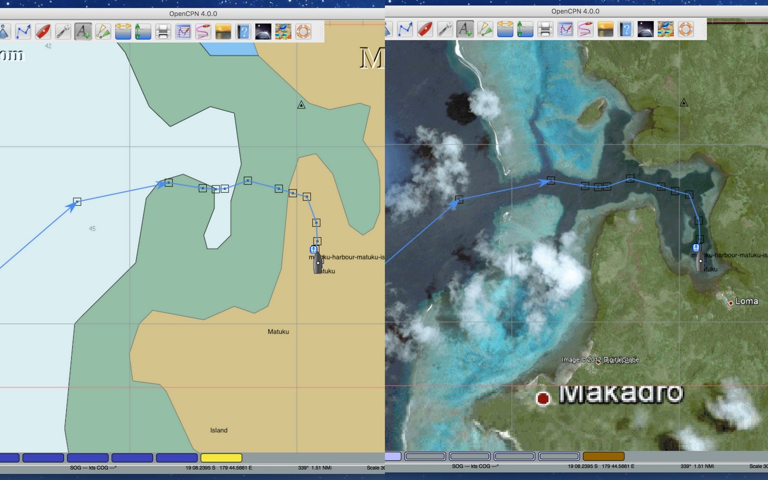The width and height of the screenshot is (768, 480).
Task: Toggle tracking icon in the satellite chart window
Action: [585, 29]
